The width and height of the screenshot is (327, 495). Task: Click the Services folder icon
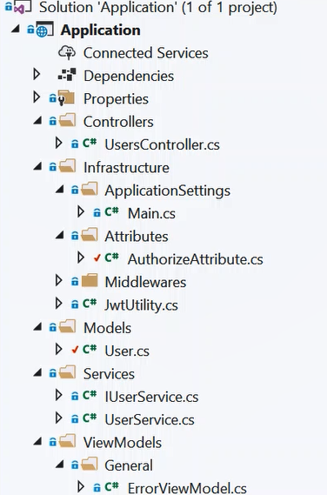coord(67,372)
